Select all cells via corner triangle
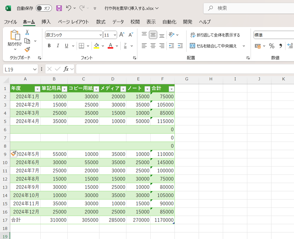Image resolution: width=294 pixels, height=239 pixels. [x=6, y=80]
